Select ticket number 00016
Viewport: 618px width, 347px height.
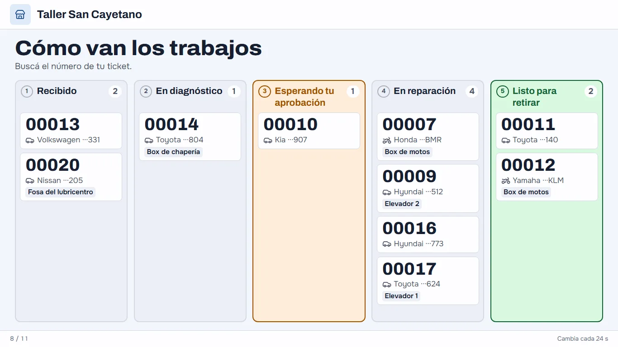coord(409,228)
